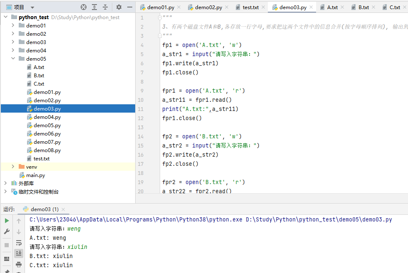Select C.txt in the project tree
The height and width of the screenshot is (273, 408).
(39, 84)
